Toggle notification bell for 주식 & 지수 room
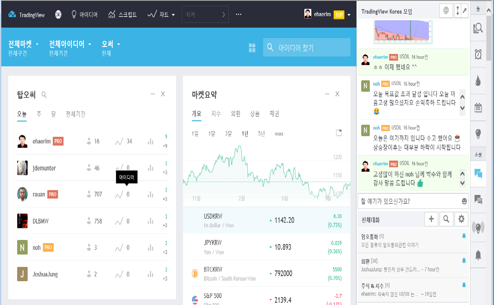 [x=464, y=285]
